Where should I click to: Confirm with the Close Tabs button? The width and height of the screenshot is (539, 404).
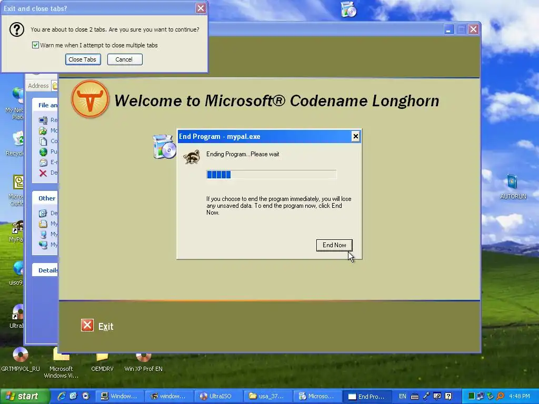pyautogui.click(x=83, y=59)
